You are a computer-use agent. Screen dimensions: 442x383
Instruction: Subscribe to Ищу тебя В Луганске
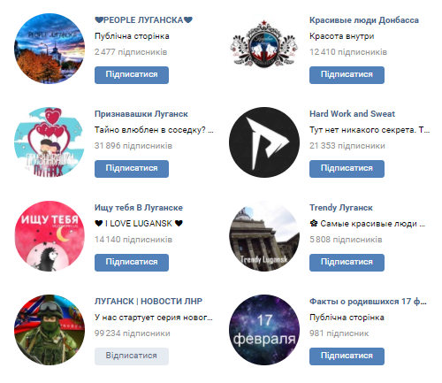132,263
